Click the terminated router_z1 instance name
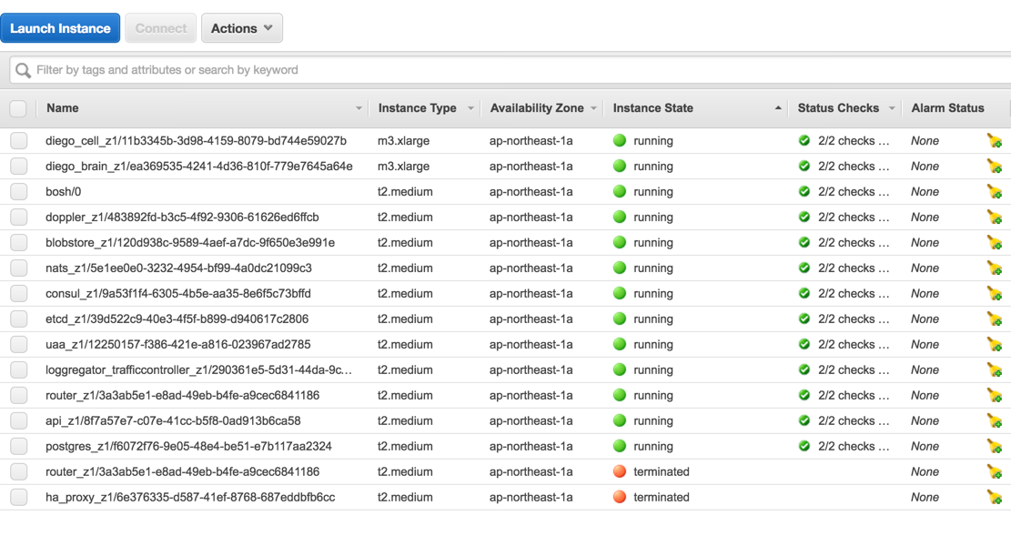Image resolution: width=1011 pixels, height=536 pixels. click(183, 471)
